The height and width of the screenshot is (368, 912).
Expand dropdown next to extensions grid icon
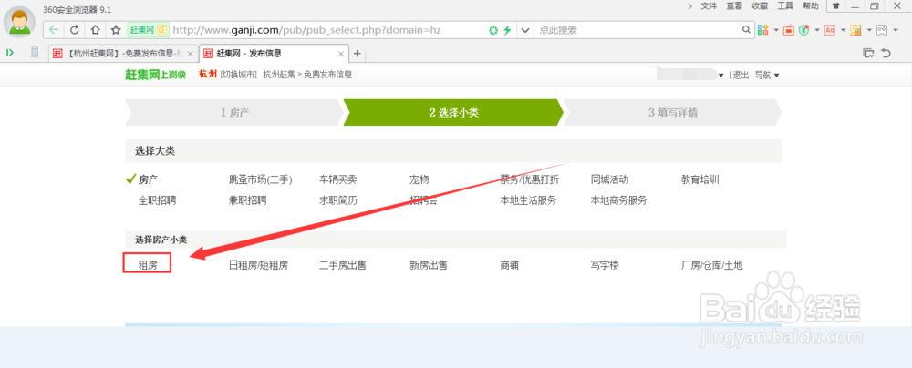point(776,30)
